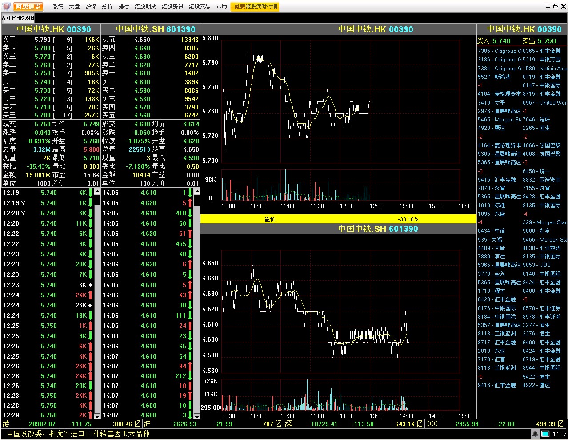The width and height of the screenshot is (568, 440).
Task: Click the 12:19 Y trade row
Action: click(47, 203)
